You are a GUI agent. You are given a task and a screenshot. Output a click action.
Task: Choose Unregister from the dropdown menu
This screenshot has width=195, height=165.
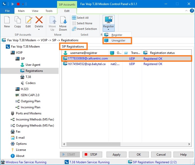click(x=117, y=40)
